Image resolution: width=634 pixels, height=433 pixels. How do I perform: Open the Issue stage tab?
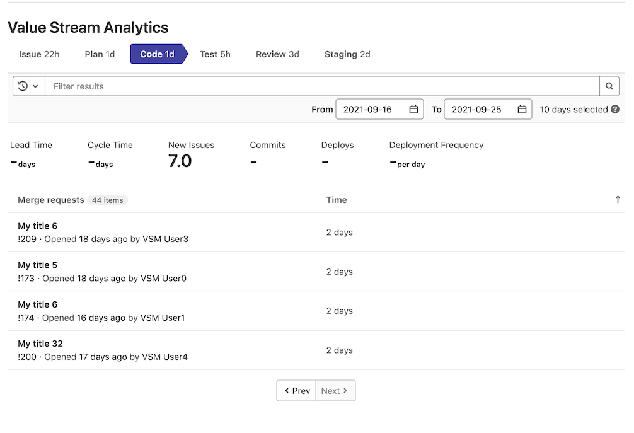click(39, 54)
